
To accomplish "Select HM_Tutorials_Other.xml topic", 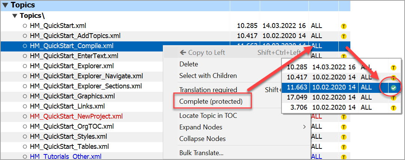I will [66, 157].
